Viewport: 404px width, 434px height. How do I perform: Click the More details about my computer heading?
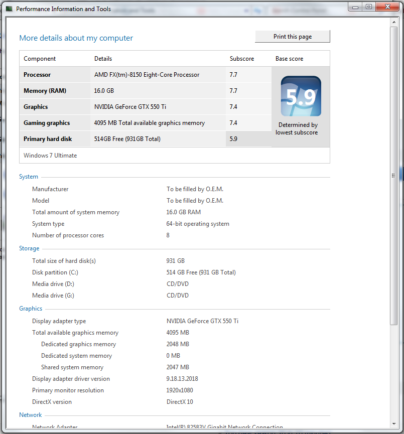[76, 38]
